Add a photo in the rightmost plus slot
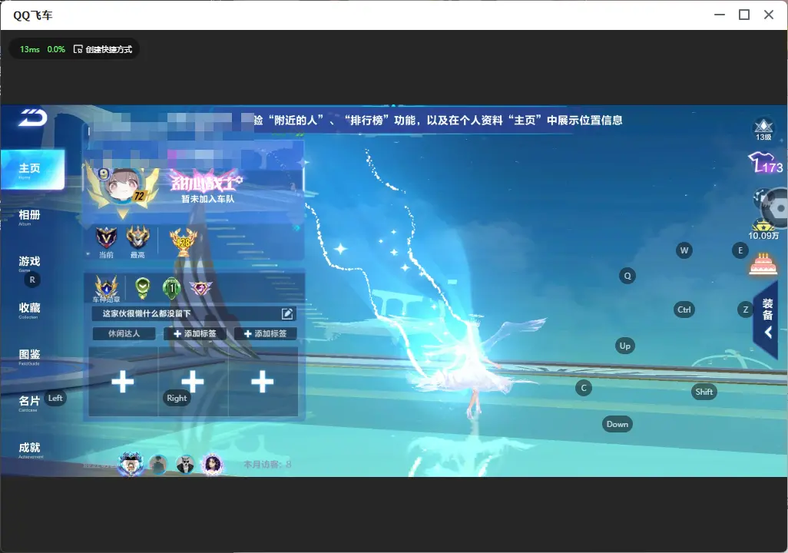 (x=263, y=382)
